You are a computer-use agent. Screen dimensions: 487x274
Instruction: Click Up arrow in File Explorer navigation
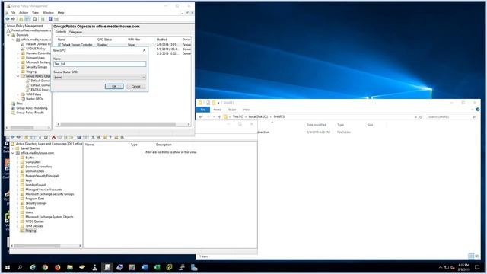[219, 116]
